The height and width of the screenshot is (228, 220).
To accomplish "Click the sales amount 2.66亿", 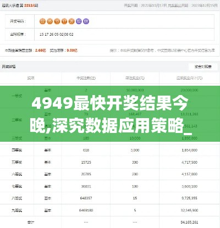I will 41,51.
